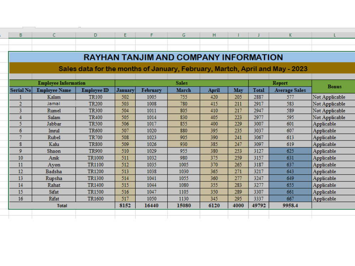Select average sales cell '655' for Rahat

point(290,185)
